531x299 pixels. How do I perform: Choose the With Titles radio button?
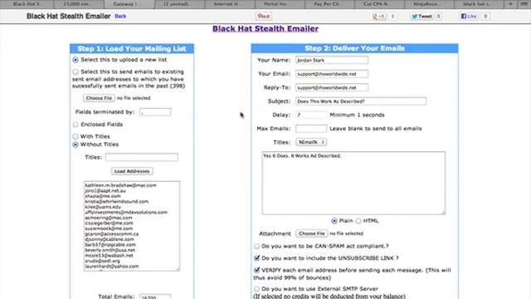(x=76, y=136)
